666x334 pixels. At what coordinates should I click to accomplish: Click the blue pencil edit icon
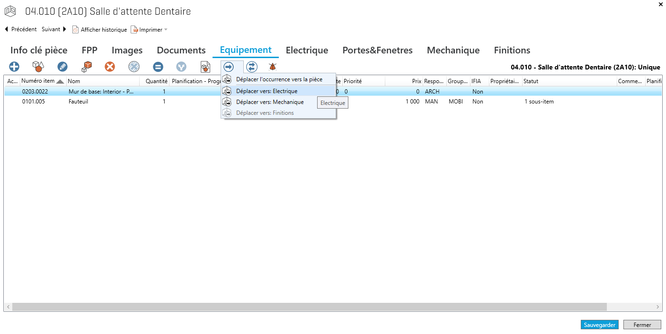(62, 67)
